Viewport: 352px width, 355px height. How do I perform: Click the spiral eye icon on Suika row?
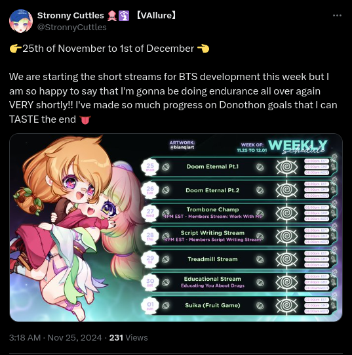coord(286,305)
